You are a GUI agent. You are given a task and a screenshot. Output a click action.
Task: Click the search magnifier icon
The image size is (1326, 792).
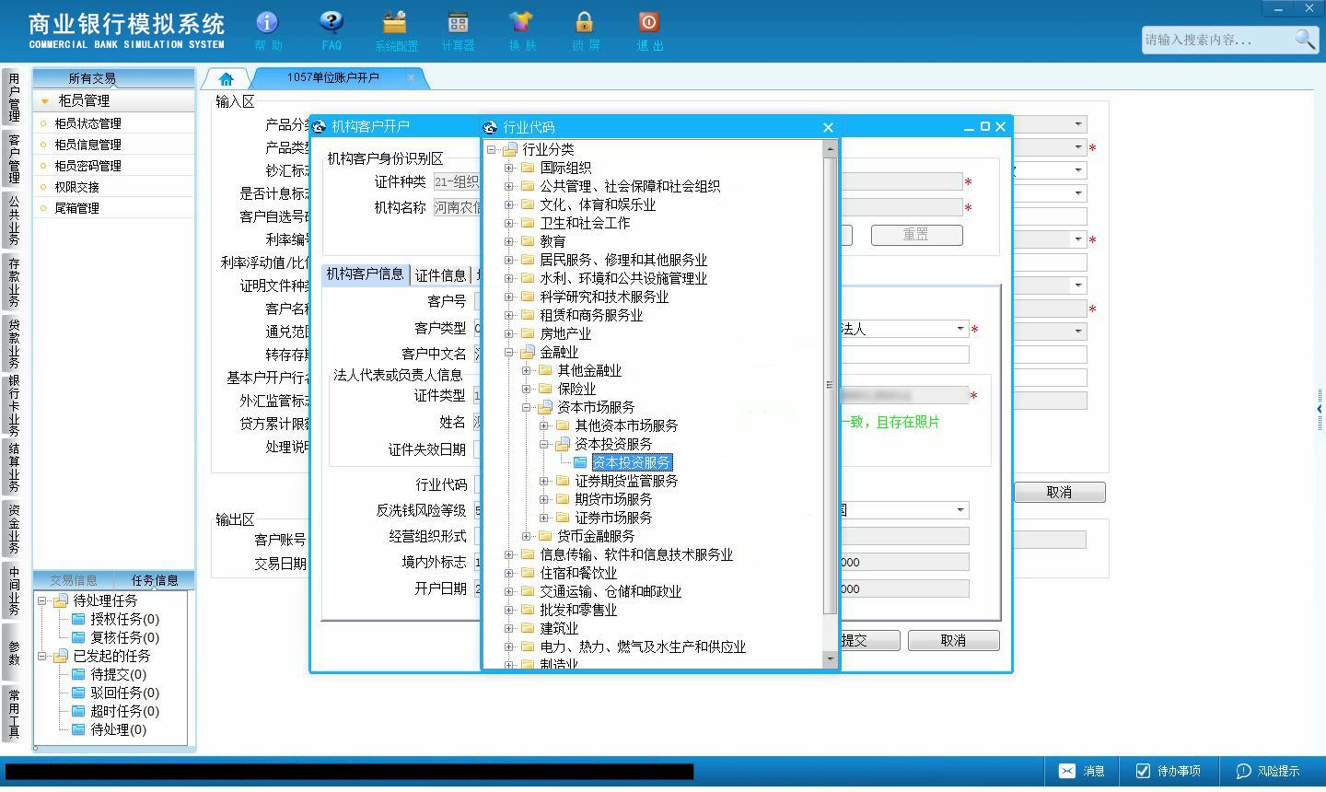(1305, 39)
